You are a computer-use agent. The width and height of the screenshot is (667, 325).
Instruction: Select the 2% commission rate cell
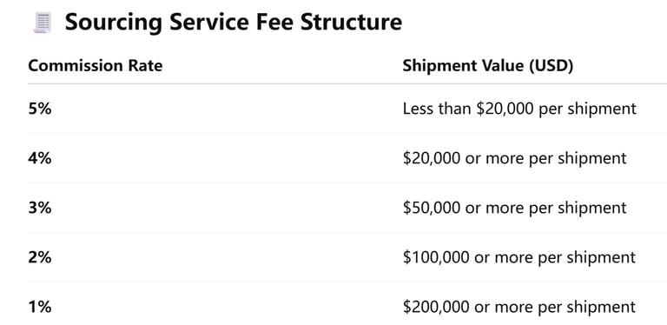tap(40, 258)
